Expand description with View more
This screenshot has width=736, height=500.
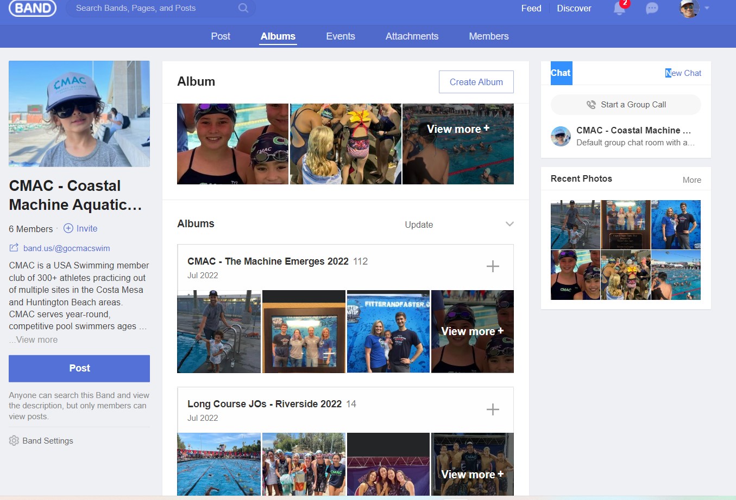click(36, 340)
